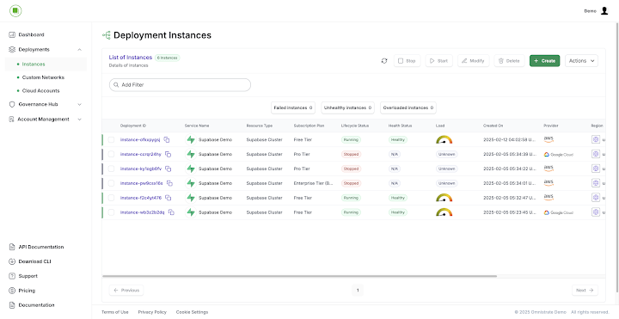Filter by Unhealthy Instances
The width and height of the screenshot is (619, 319).
point(347,107)
